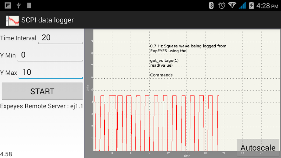Tap the Time axis label below graph
Viewport: 281px width, 158px height.
[x=187, y=156]
